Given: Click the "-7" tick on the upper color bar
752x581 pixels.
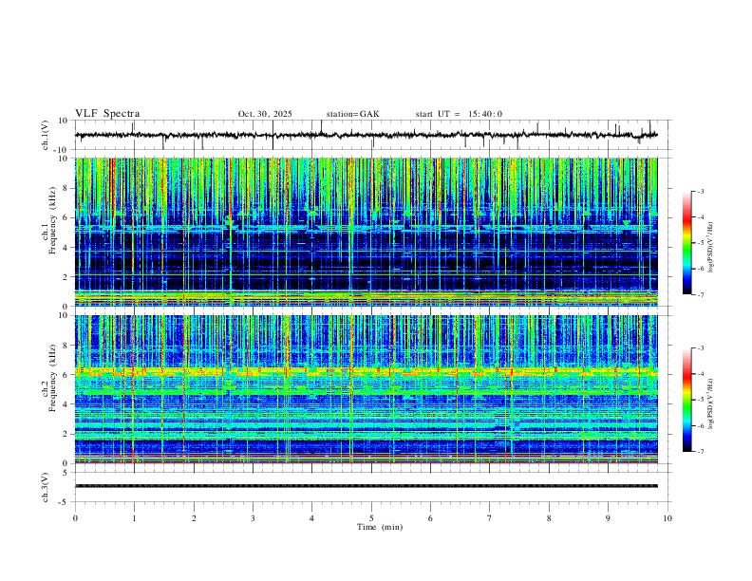Looking at the screenshot, I should point(701,294).
